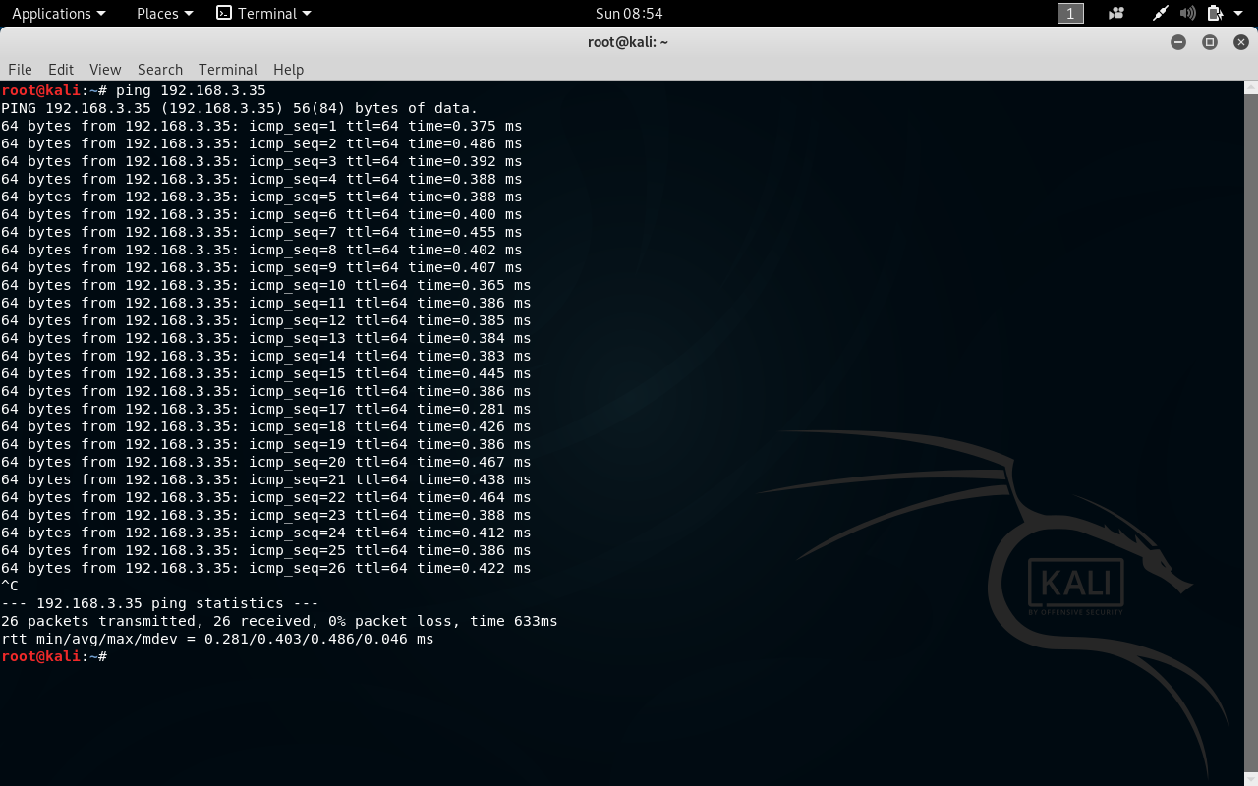Viewport: 1258px width, 786px height.
Task: Open the Applications menu in top bar
Action: tap(58, 13)
